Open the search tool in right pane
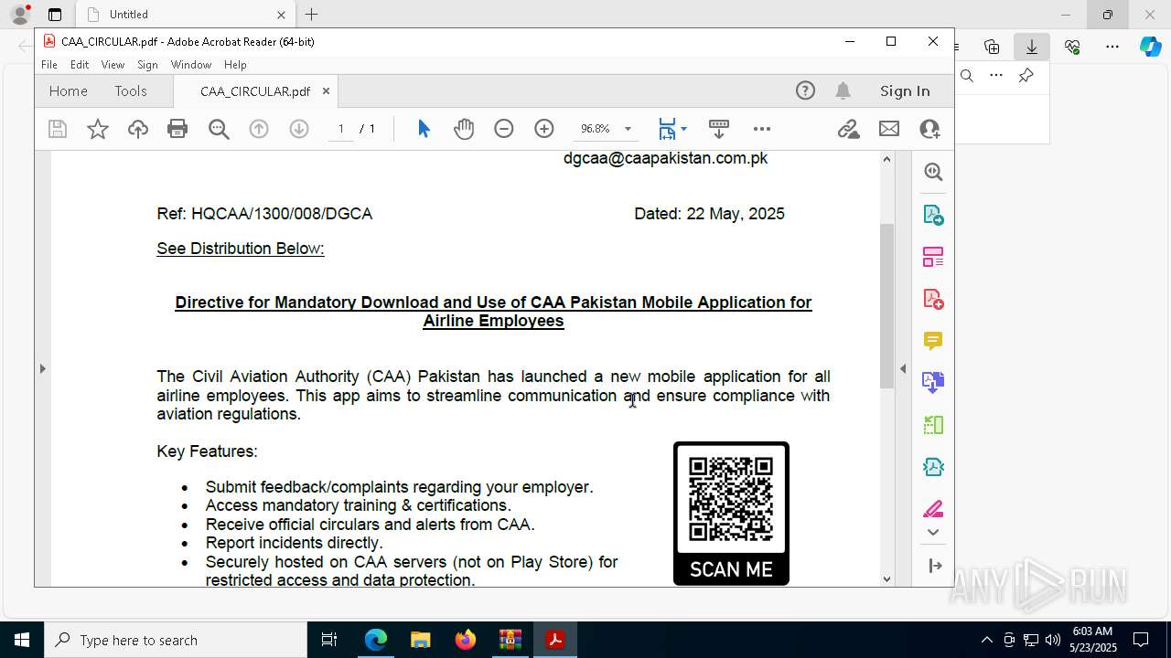This screenshot has height=658, width=1171. (933, 172)
